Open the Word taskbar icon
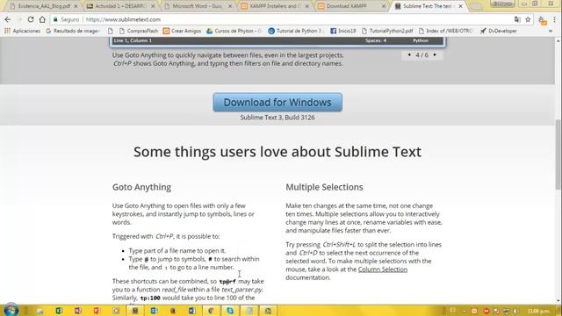Screen dimensions: 562x316 [x=191, y=311]
